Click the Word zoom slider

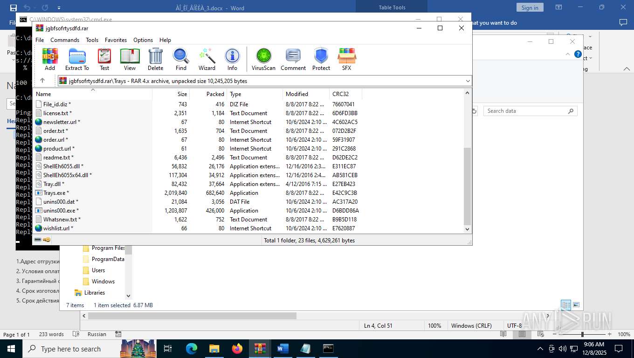click(582, 334)
